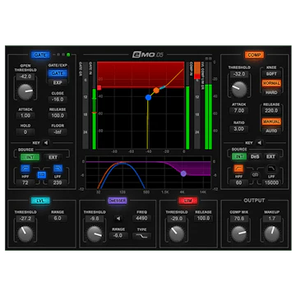Click the COMP MIX knob

point(239,234)
